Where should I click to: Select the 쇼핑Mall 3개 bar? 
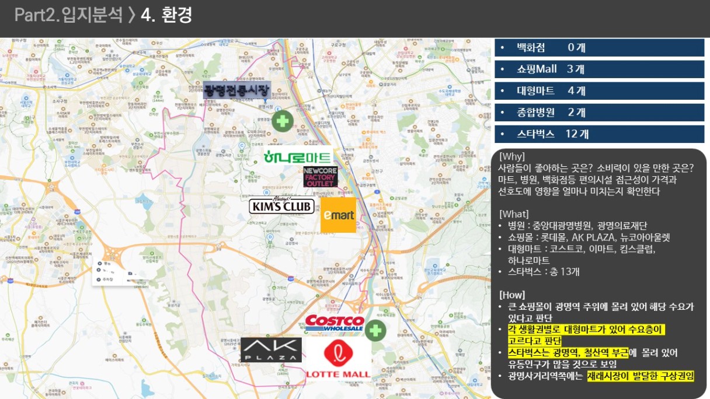coord(600,69)
